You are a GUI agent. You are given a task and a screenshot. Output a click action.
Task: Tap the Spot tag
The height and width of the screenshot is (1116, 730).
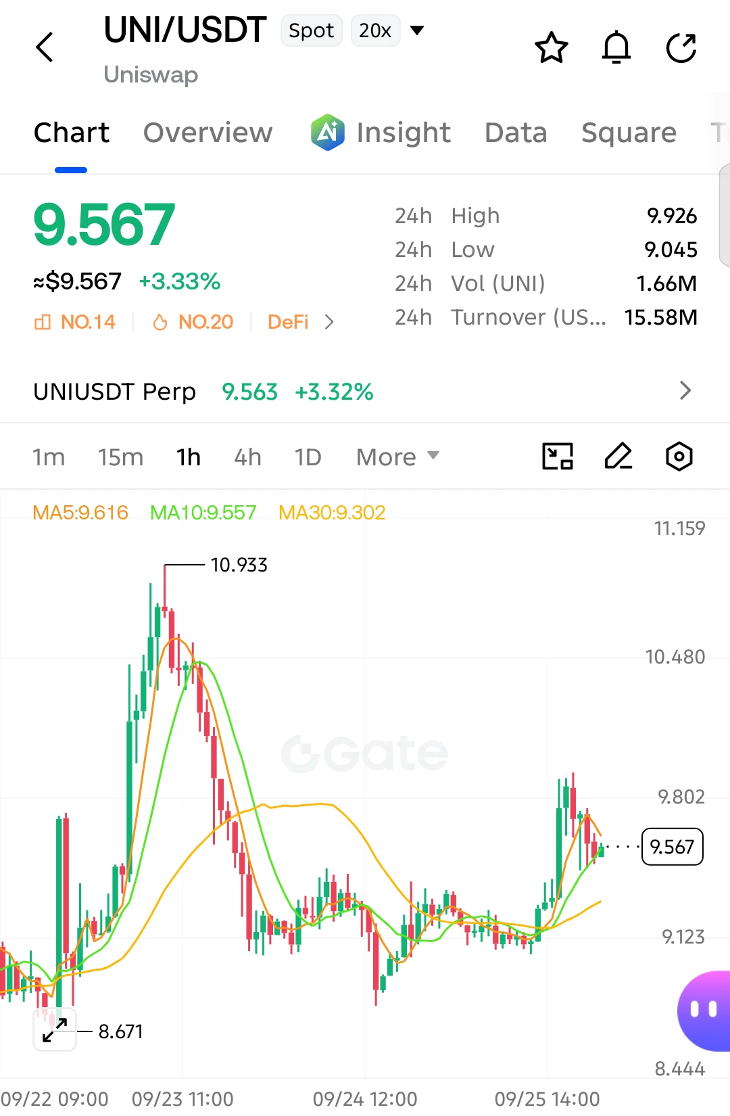[311, 30]
